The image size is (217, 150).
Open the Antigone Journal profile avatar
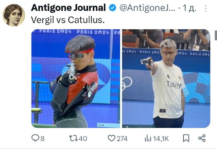tap(14, 15)
